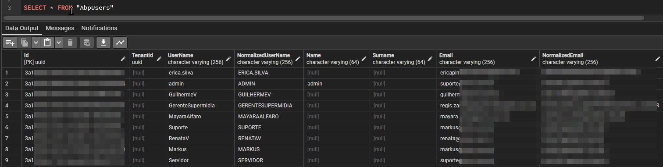This screenshot has height=167, width=663.
Task: Click the admin UserName cell
Action: pos(200,84)
